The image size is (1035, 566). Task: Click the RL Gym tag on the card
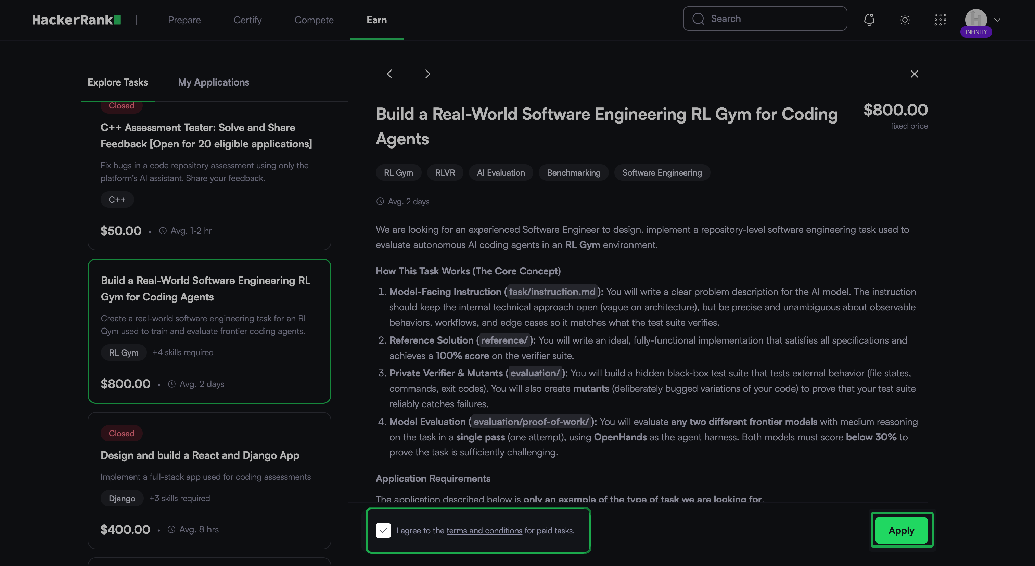tap(124, 352)
